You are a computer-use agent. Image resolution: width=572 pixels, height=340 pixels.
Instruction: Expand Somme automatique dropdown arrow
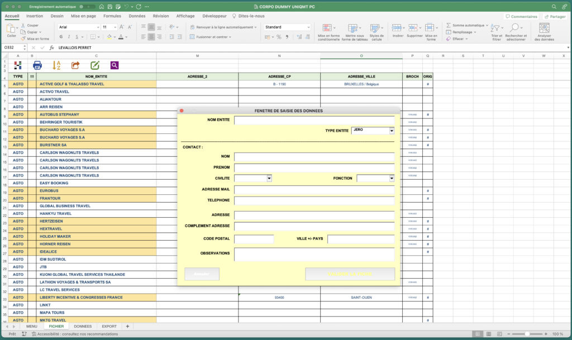pos(487,26)
